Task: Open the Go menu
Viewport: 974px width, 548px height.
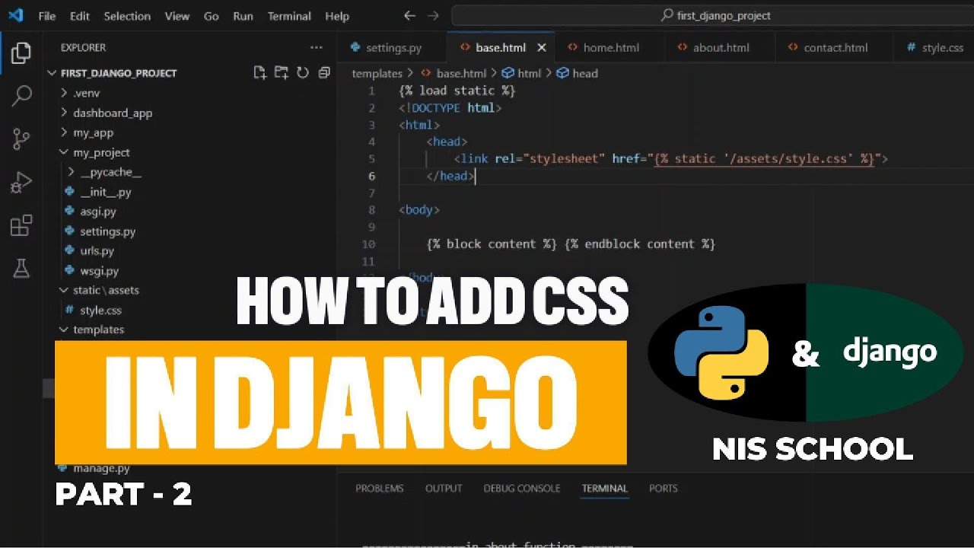Action: [212, 16]
